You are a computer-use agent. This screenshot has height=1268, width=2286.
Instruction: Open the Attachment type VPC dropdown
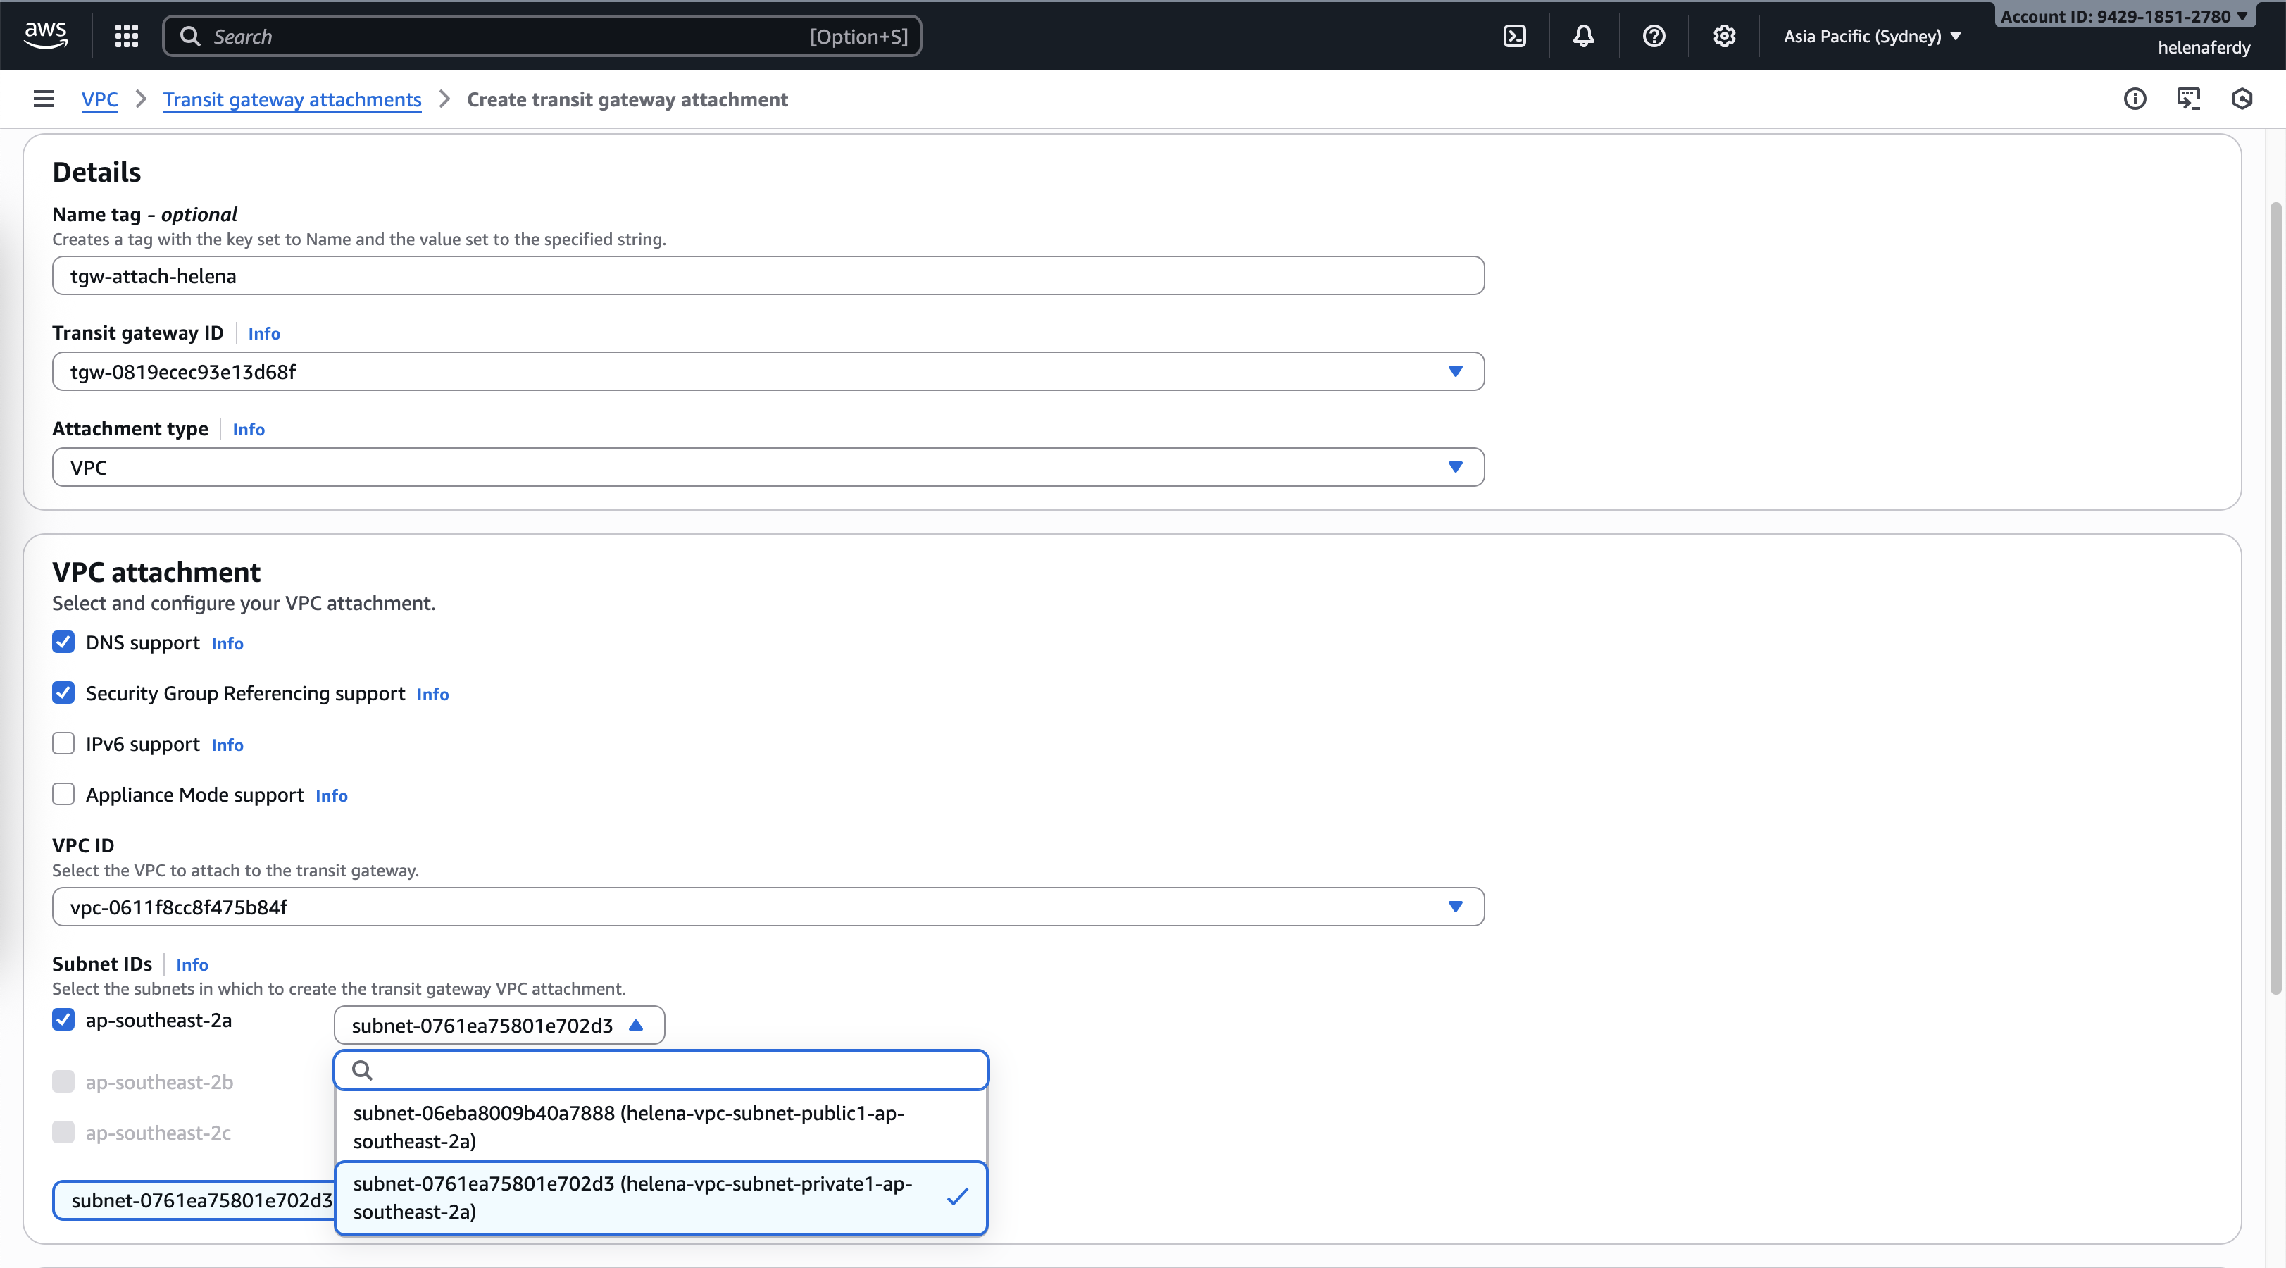click(x=768, y=467)
